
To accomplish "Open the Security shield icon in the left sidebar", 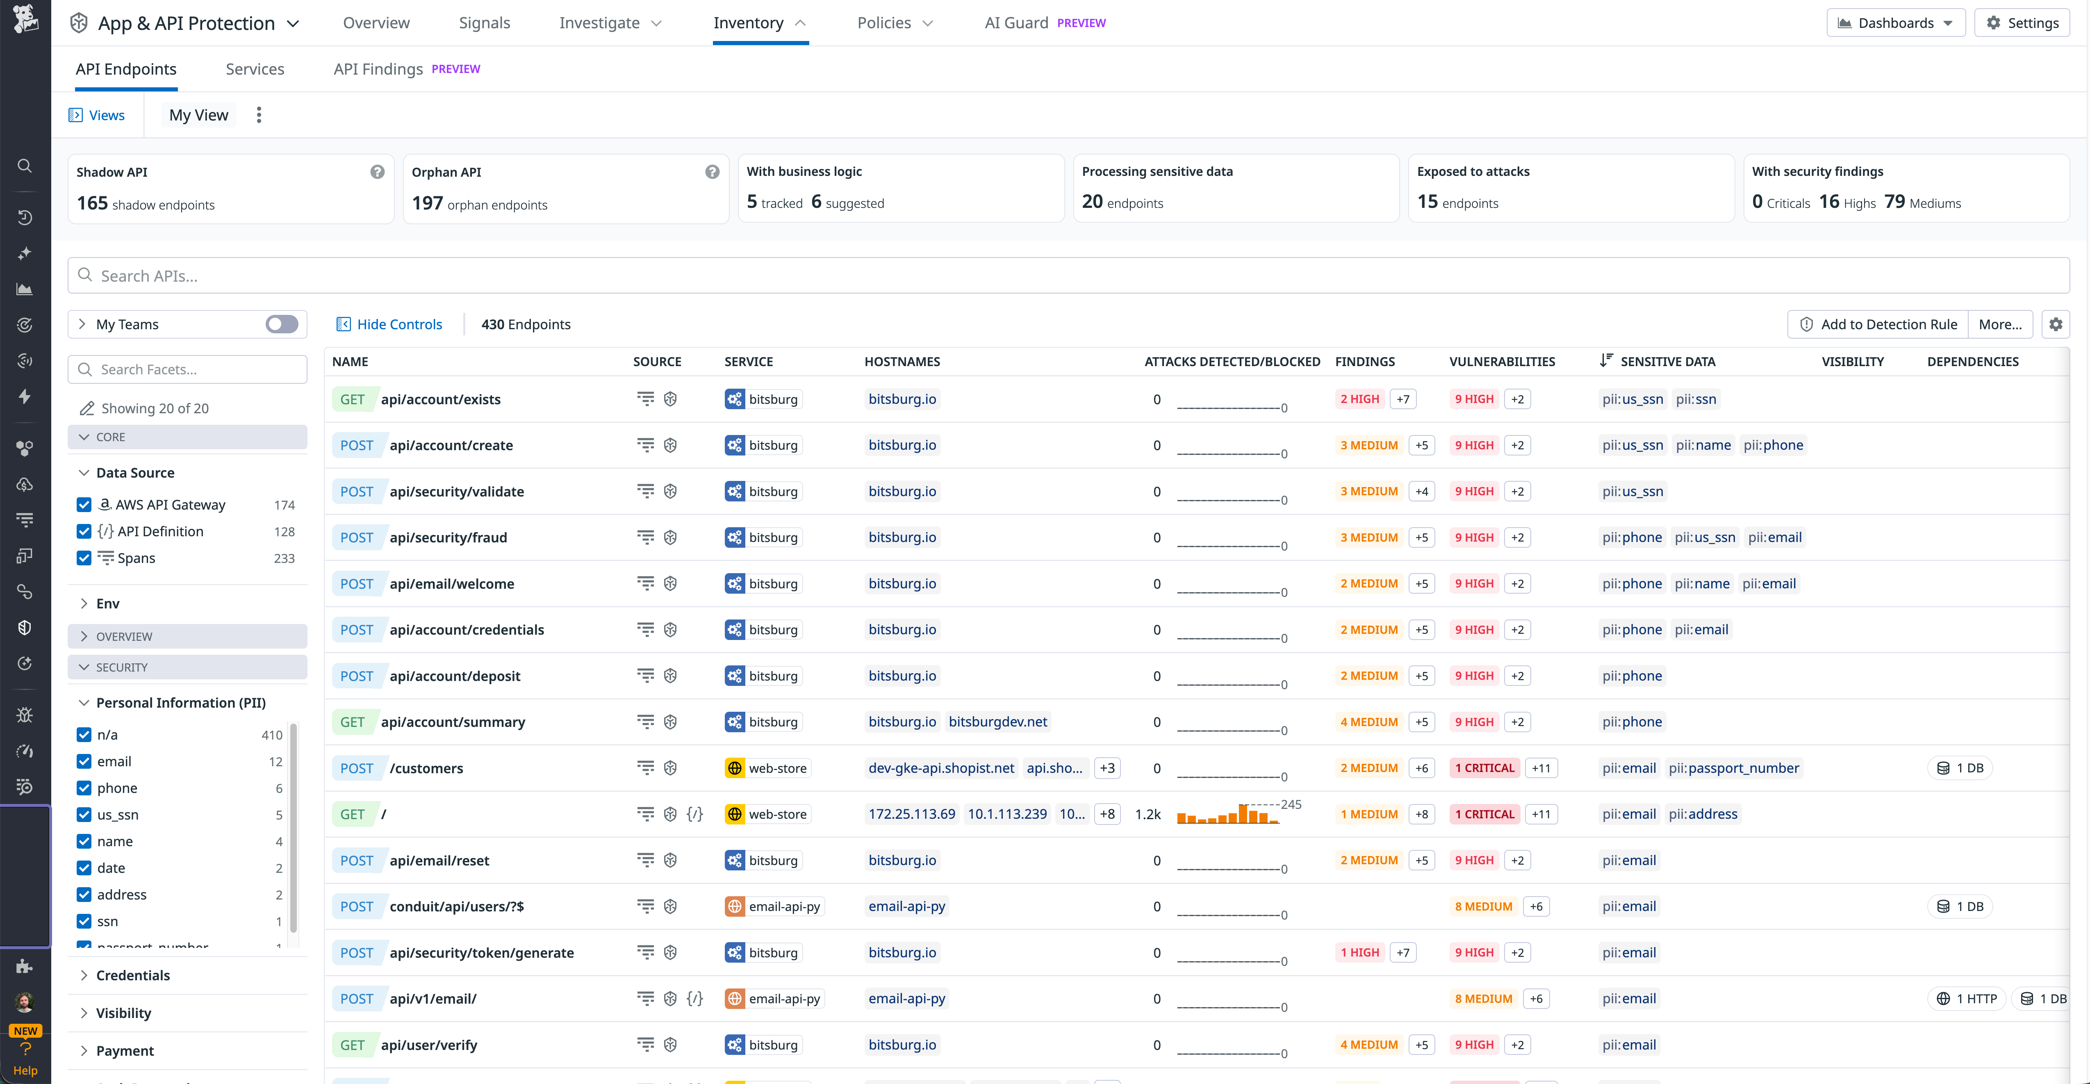I will point(24,626).
